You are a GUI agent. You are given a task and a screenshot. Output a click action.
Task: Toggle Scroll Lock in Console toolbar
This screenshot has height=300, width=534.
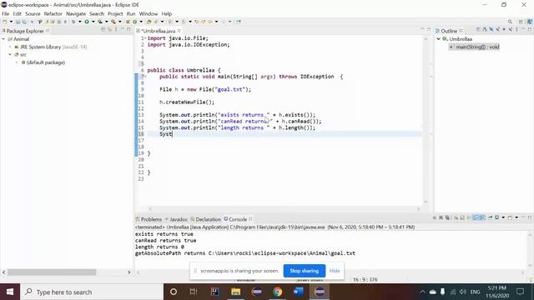tap(461, 217)
